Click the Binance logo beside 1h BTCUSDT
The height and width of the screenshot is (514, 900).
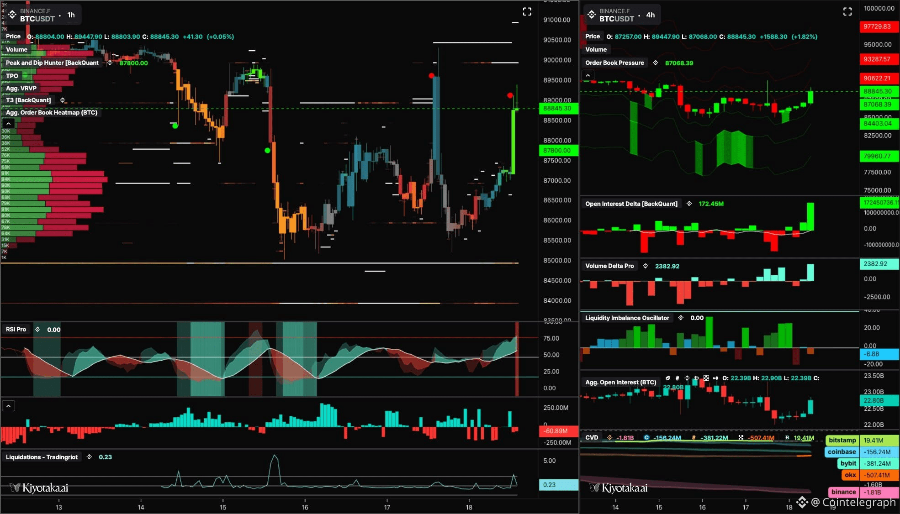[12, 15]
